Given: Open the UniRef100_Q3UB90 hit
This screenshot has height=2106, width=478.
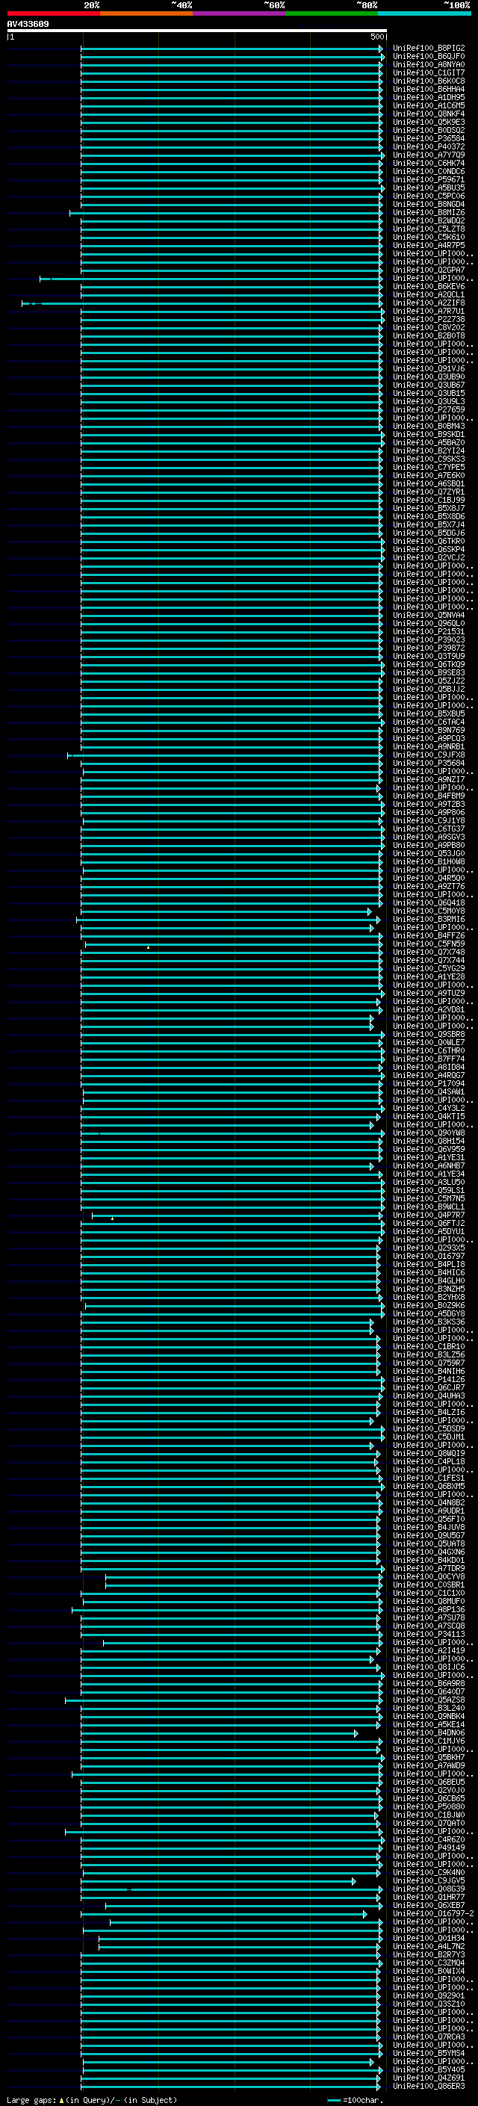Looking at the screenshot, I should point(429,377).
